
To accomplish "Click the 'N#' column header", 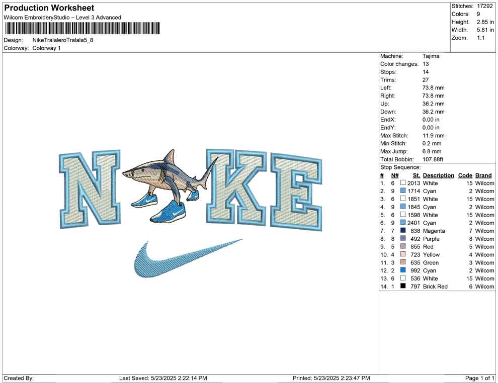I will [x=395, y=175].
